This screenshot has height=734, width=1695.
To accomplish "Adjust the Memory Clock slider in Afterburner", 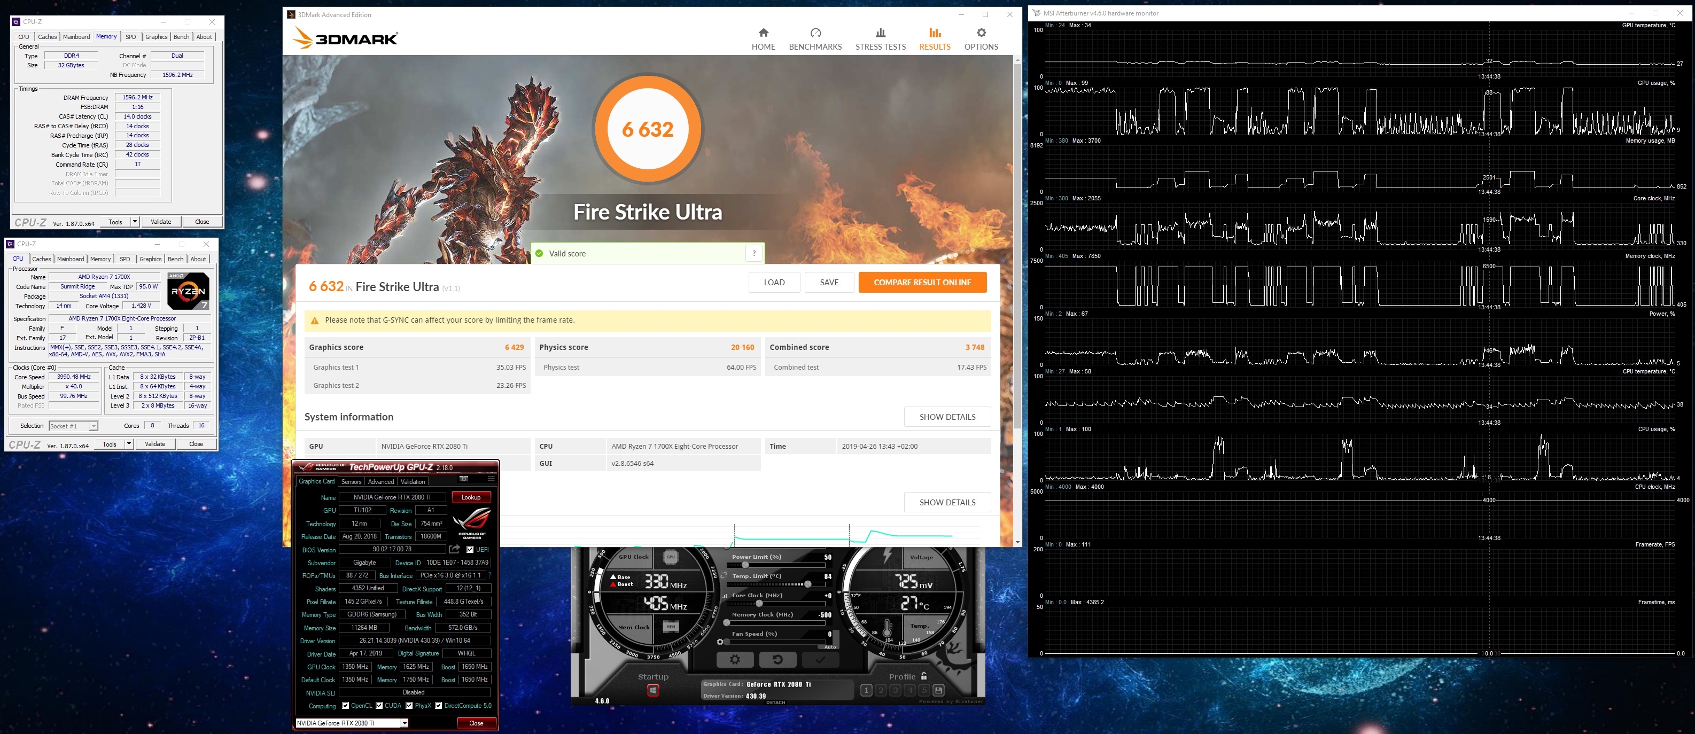I will tap(726, 623).
